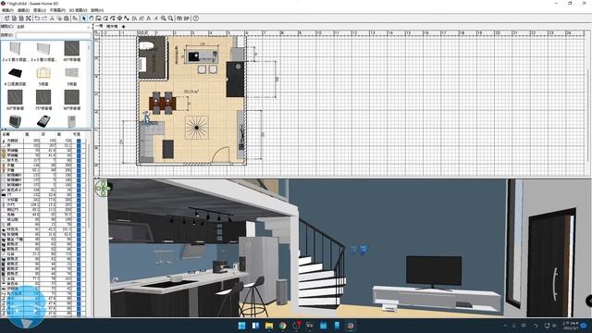
Task: Click the Zoom in magnifier icon
Action: [163, 18]
